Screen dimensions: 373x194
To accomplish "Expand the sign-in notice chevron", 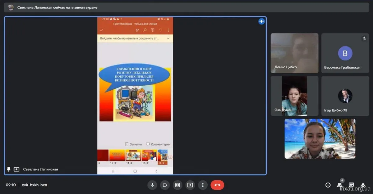I will point(168,38).
